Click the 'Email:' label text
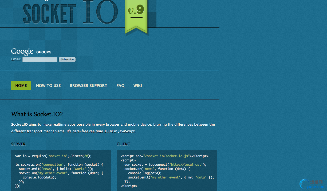Viewport: 327px width, 191px height. 16,59
